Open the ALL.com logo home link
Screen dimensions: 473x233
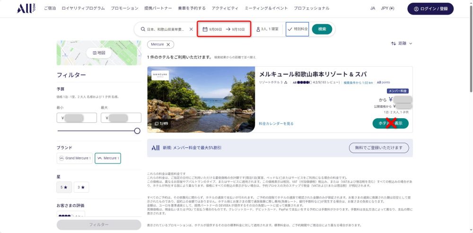click(x=26, y=9)
